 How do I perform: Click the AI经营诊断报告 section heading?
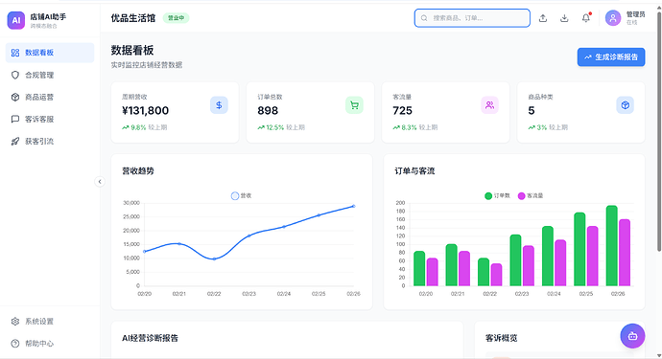(x=150, y=338)
